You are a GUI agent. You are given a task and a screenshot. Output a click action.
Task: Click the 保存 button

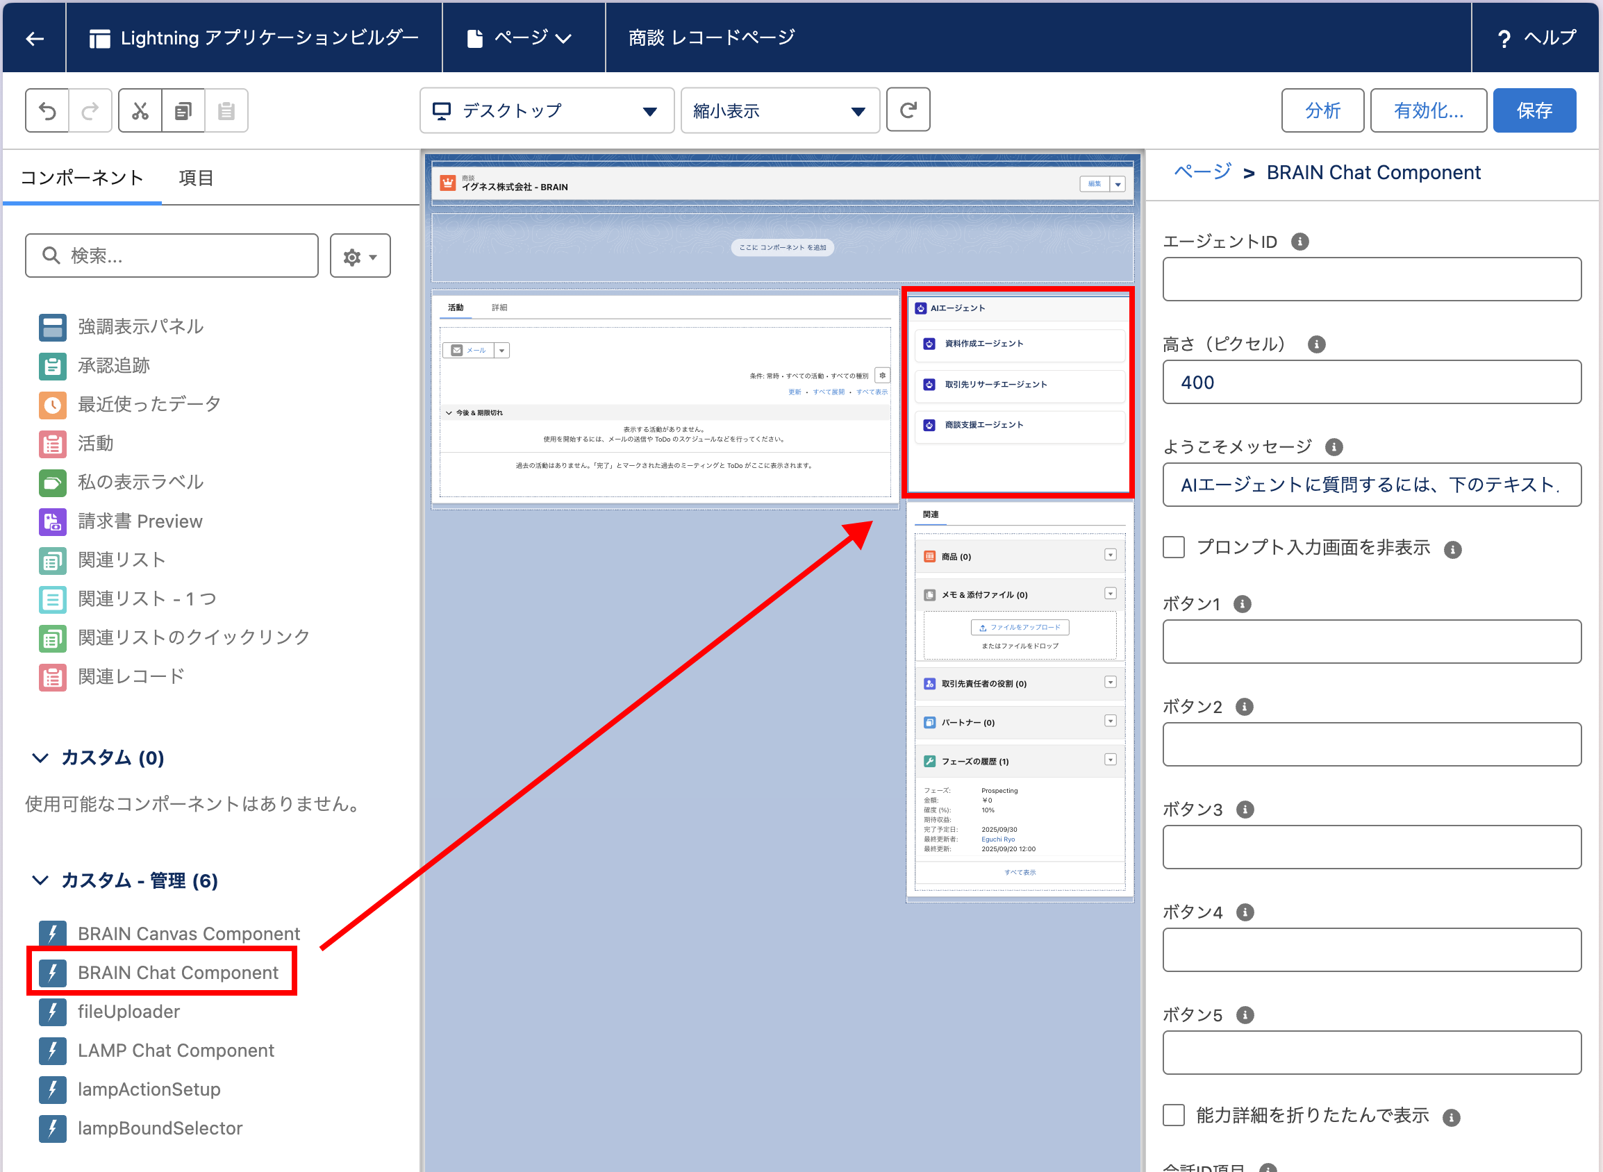(1534, 110)
